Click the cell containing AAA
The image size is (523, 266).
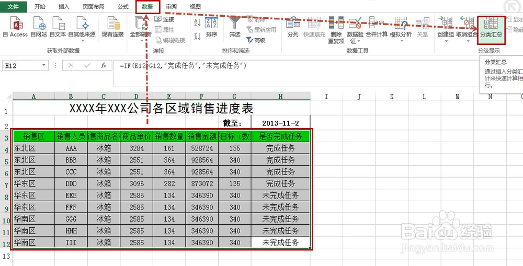(71, 148)
